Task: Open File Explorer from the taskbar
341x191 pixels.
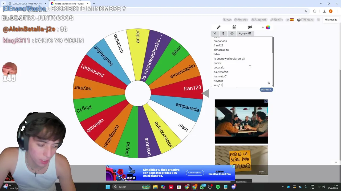Action: pos(155,187)
